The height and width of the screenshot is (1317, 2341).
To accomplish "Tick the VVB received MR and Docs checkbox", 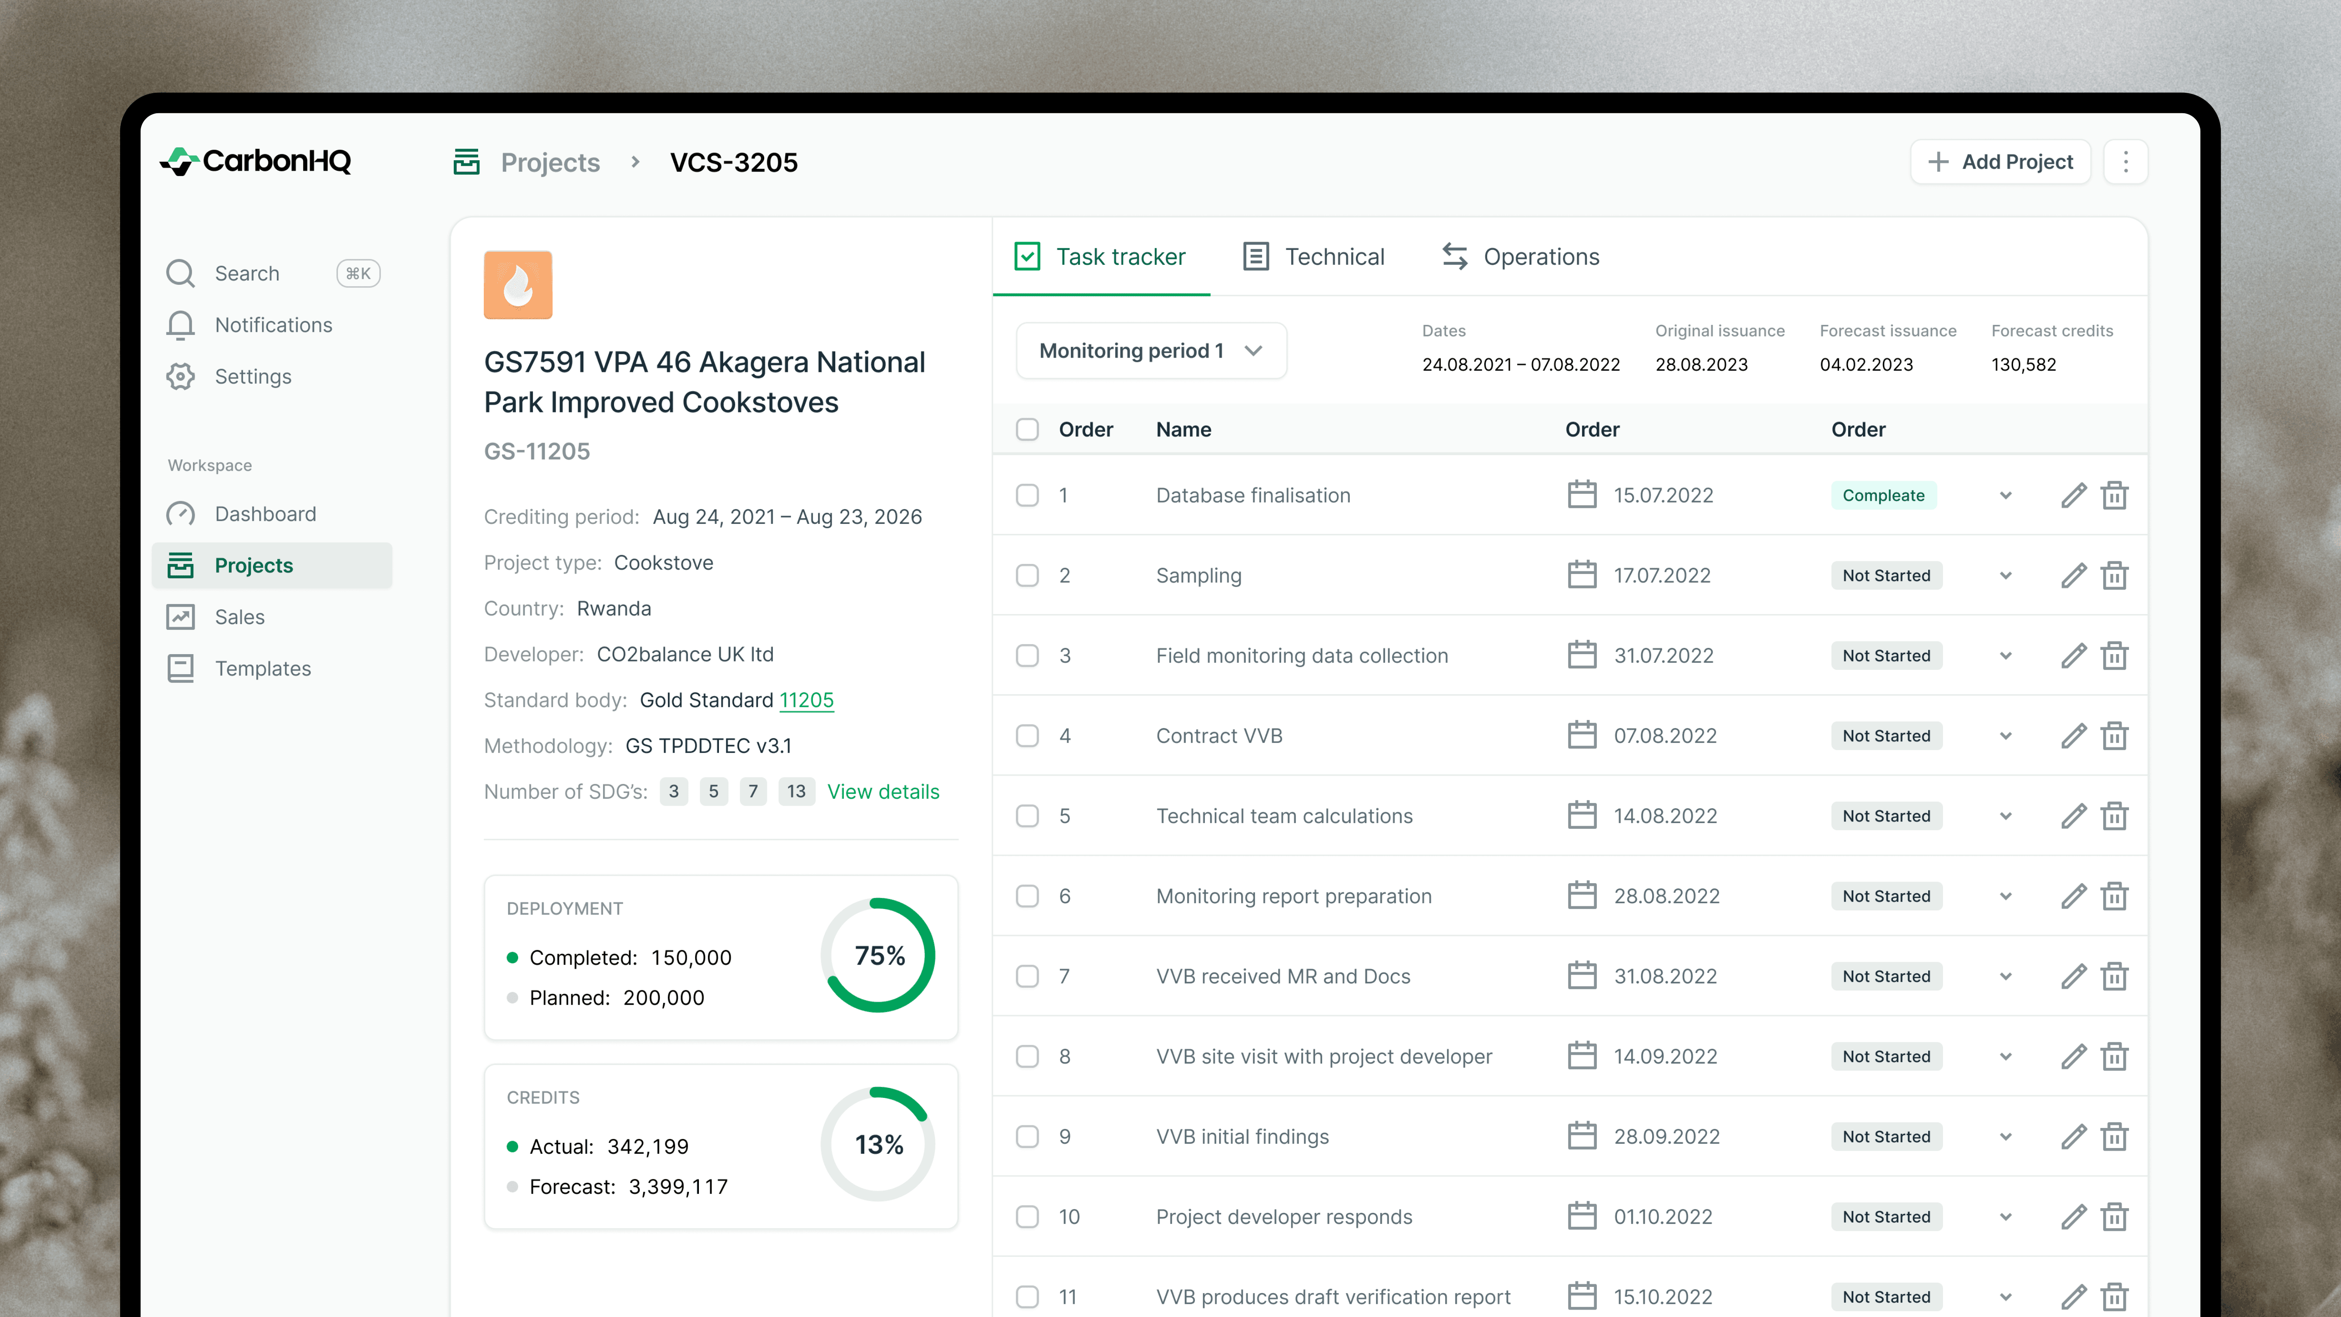I will click(x=1027, y=976).
